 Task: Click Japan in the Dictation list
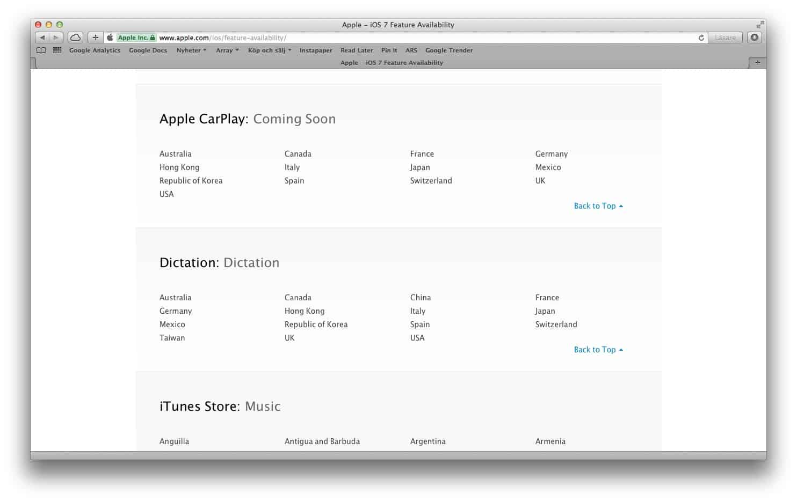coord(545,311)
